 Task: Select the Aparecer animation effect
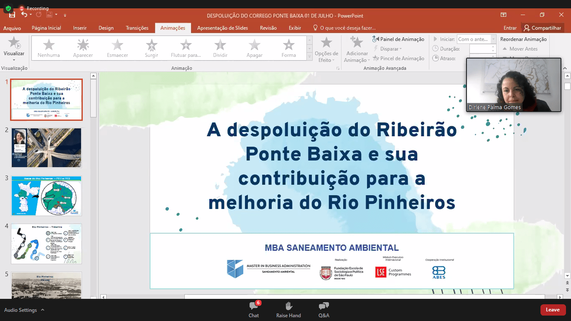83,48
